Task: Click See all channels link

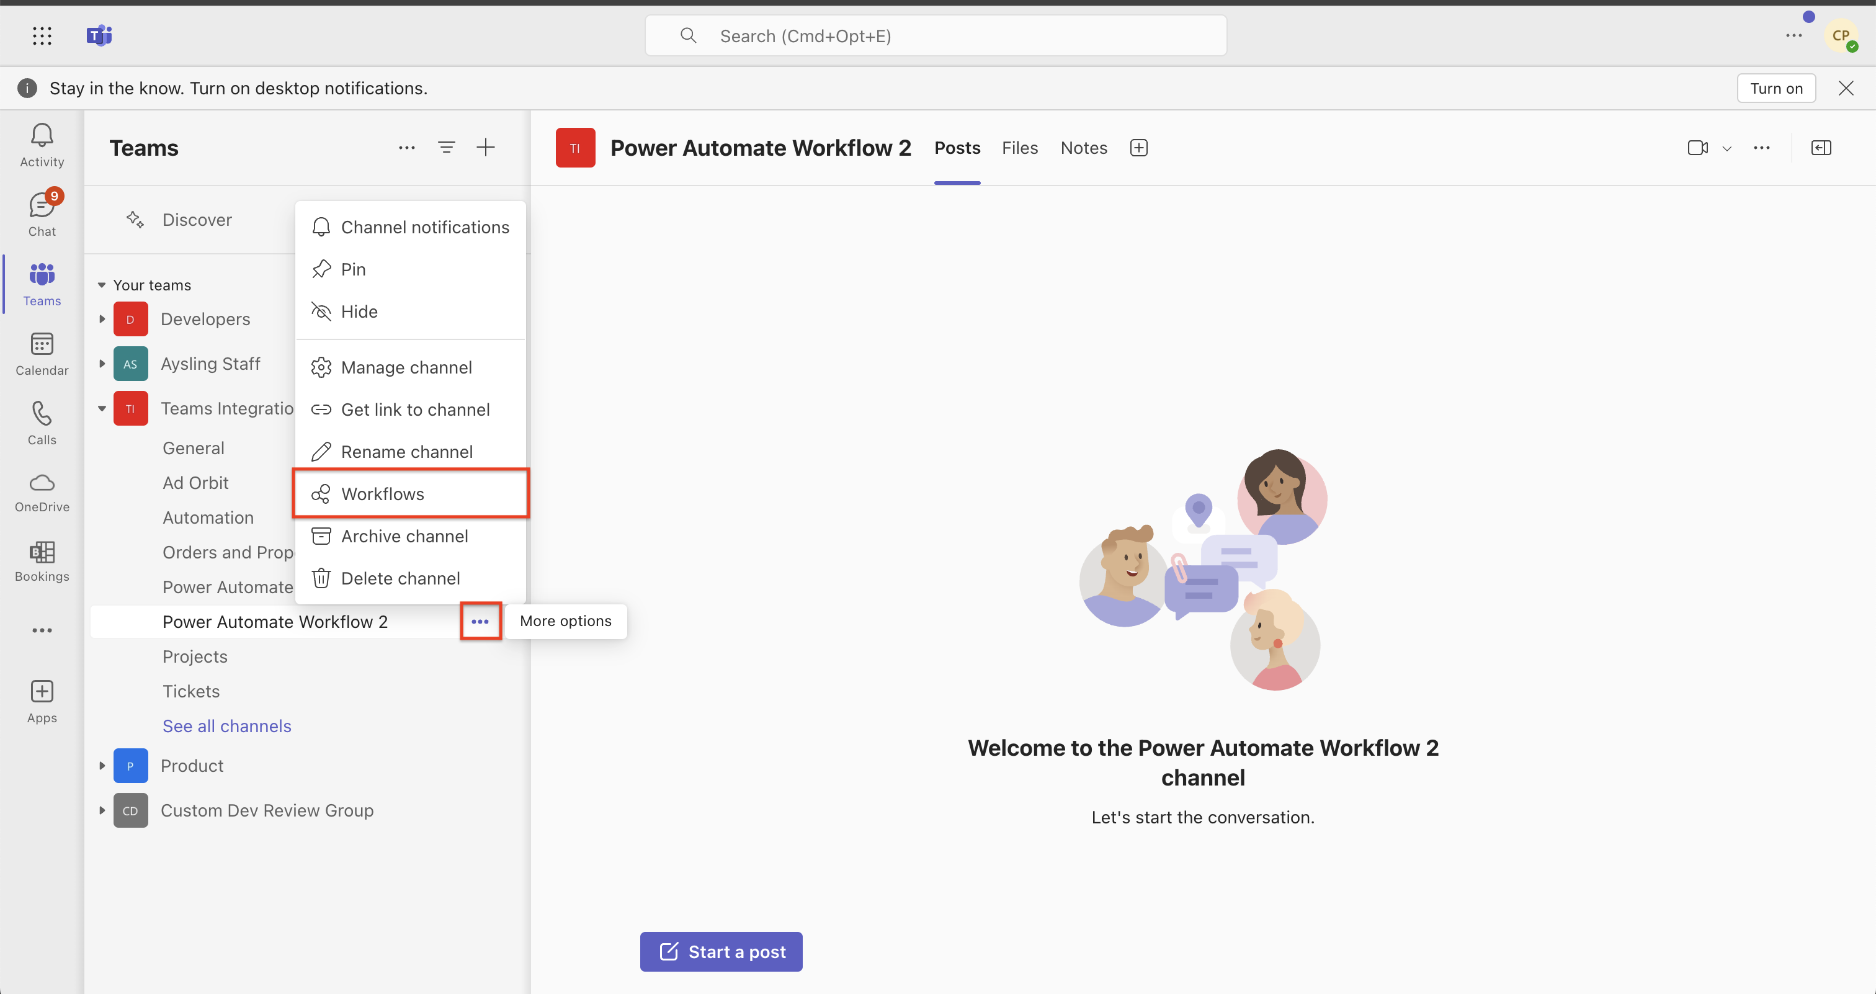Action: pos(226,726)
